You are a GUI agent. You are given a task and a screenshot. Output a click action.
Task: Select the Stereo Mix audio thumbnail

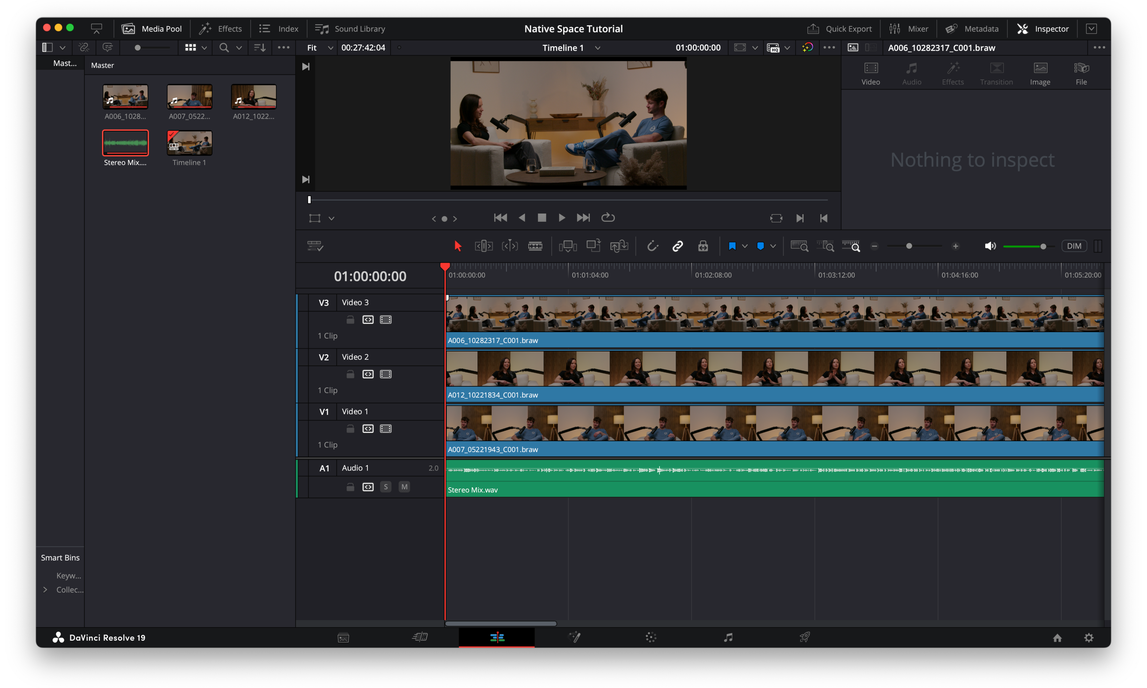[x=125, y=143]
